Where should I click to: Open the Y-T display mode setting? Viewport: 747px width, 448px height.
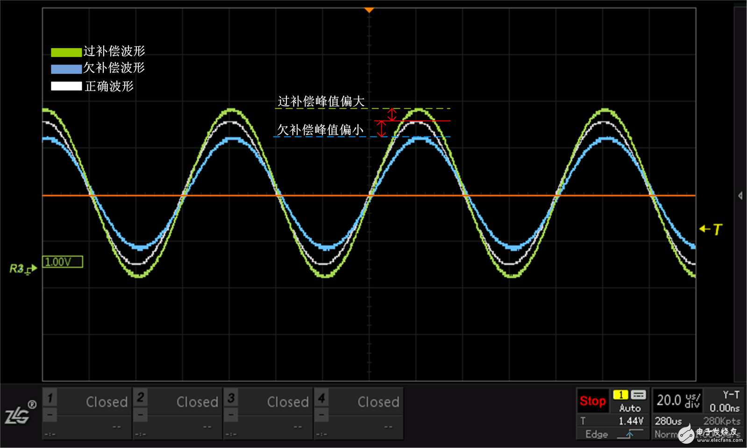(731, 395)
